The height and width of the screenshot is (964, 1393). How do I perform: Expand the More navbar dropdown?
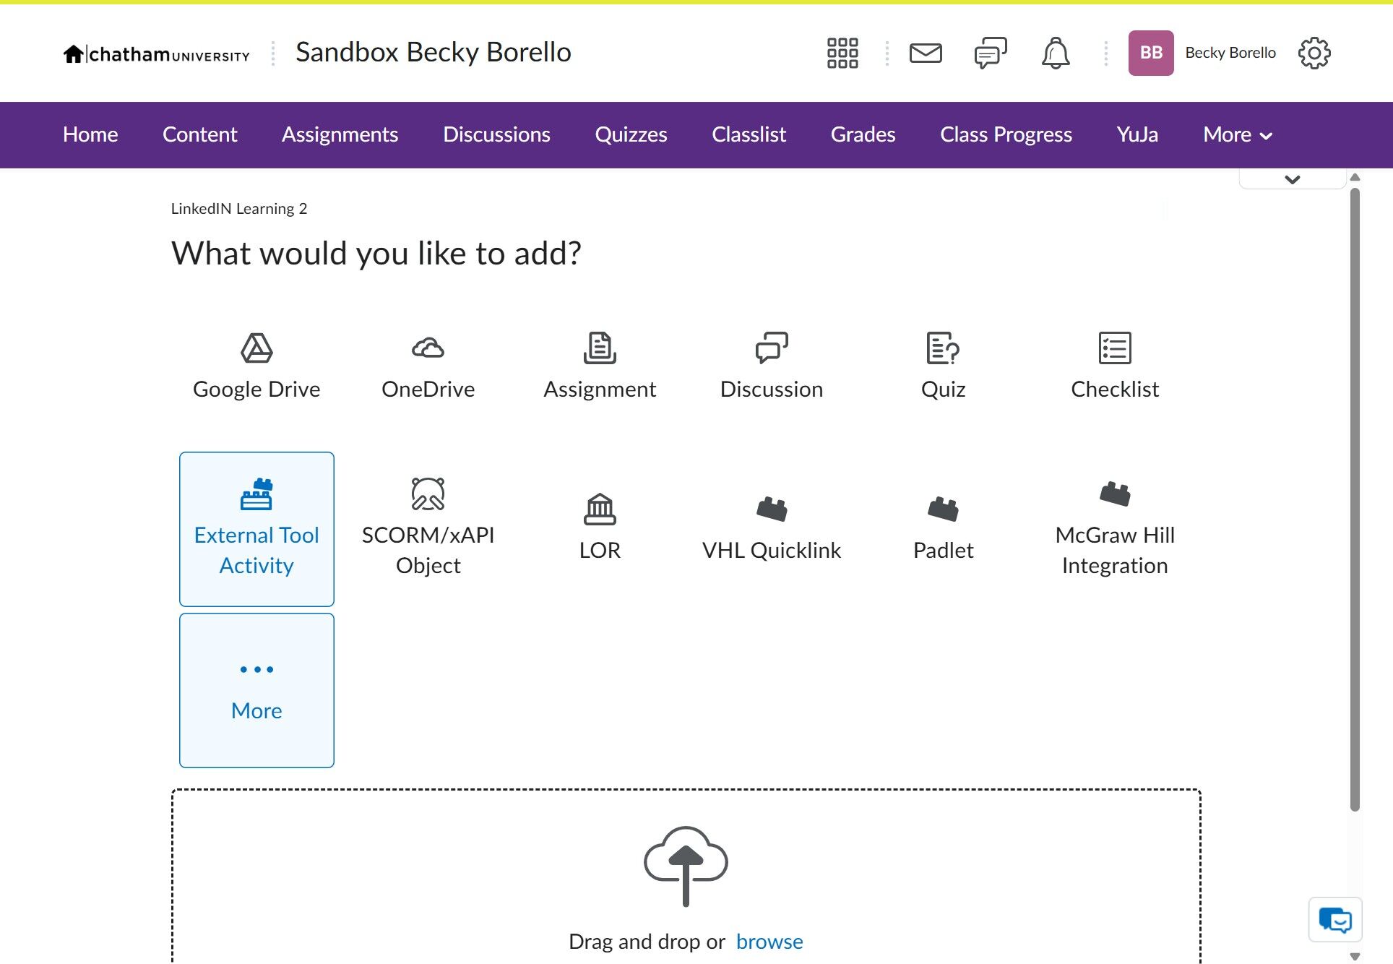[x=1237, y=134]
